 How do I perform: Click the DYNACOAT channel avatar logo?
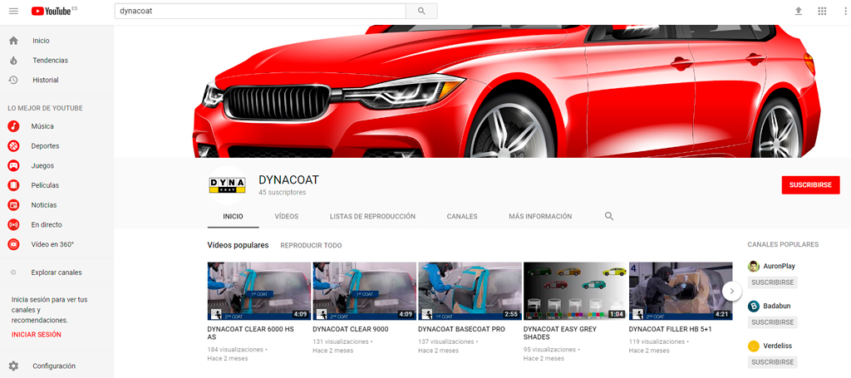click(227, 185)
